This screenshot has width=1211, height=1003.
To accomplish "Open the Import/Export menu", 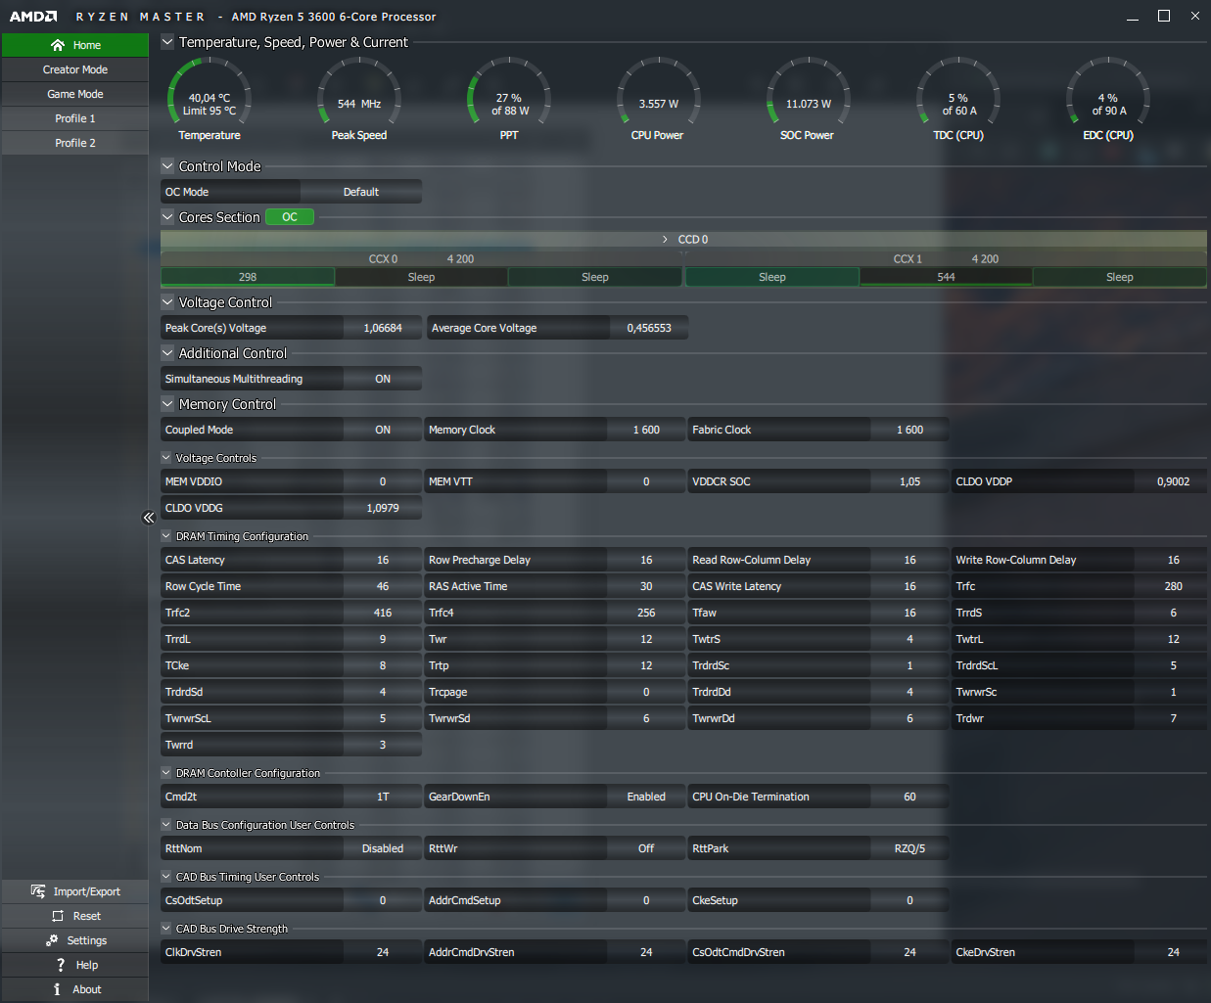I will click(x=75, y=891).
